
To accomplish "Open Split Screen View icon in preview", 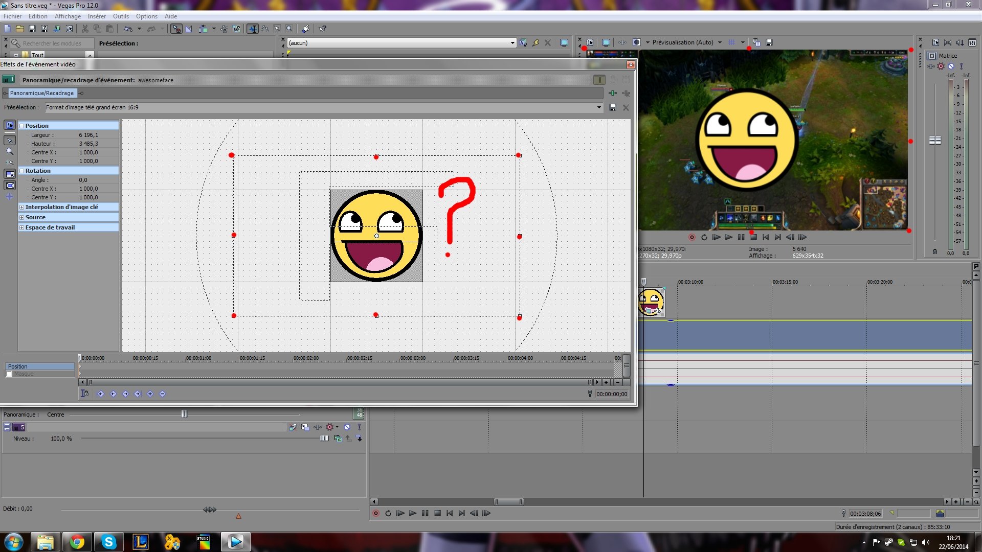I will [x=637, y=42].
